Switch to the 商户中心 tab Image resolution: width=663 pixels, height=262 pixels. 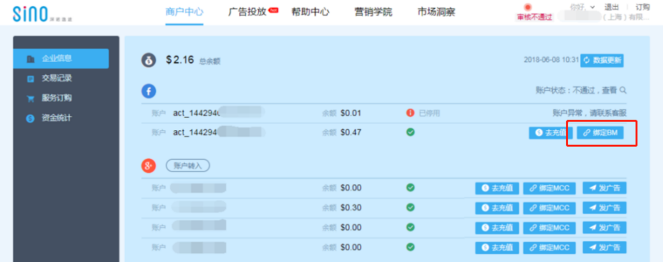(184, 12)
